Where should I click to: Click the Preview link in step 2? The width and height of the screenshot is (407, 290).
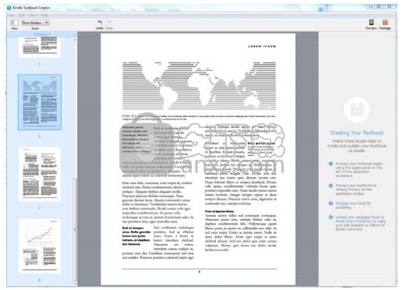(354, 189)
